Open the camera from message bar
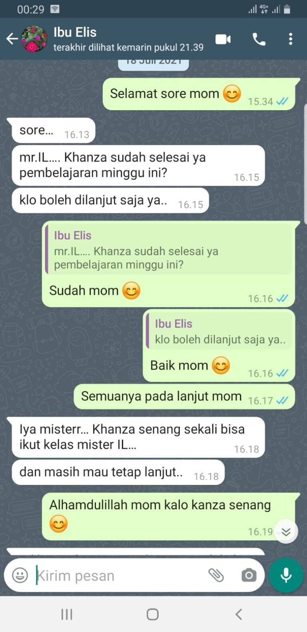Screen dimensions: 307x632 [249, 575]
